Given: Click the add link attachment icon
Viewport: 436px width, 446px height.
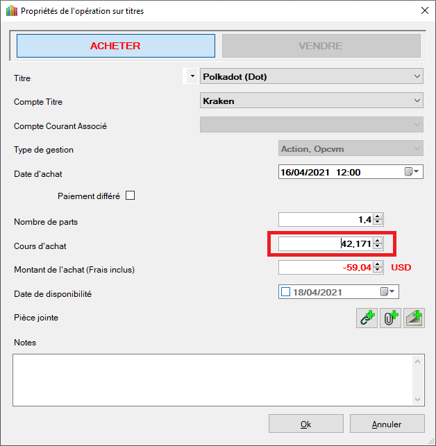Looking at the screenshot, I should 367,318.
